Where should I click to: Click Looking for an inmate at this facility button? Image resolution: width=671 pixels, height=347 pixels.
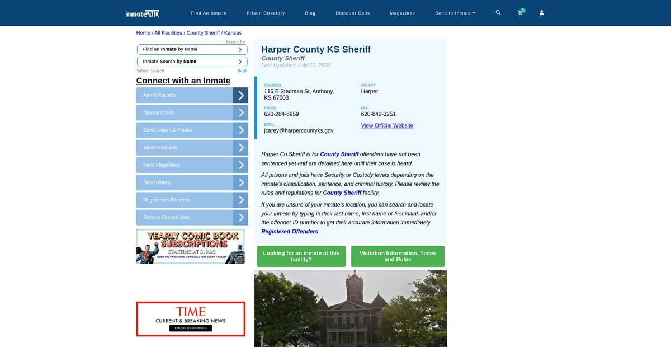301,256
